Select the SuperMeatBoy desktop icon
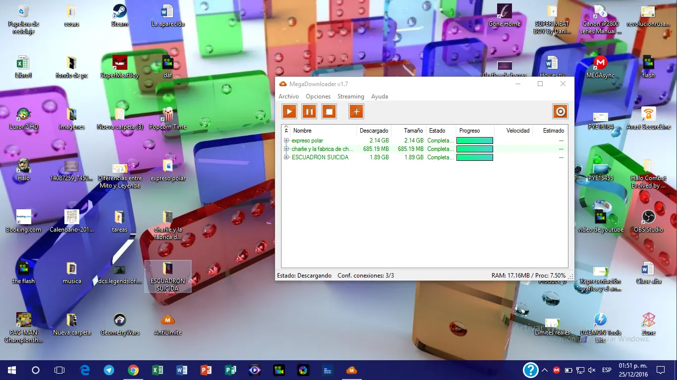677x380 pixels. point(119,66)
